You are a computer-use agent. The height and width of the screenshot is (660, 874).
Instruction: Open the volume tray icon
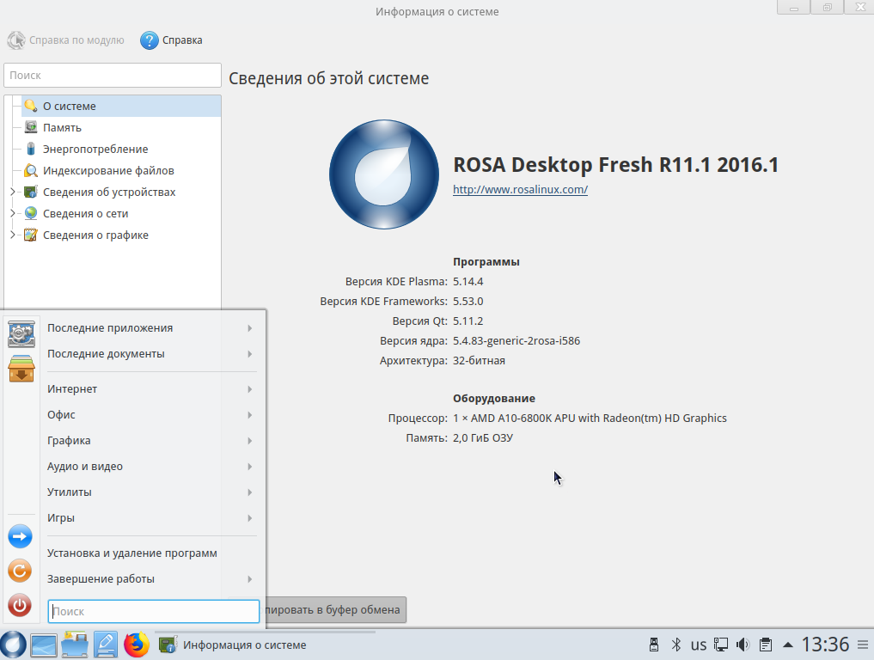tap(743, 645)
